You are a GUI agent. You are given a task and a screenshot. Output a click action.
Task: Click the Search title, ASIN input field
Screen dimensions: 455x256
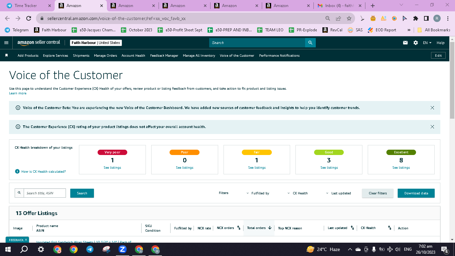(45, 193)
